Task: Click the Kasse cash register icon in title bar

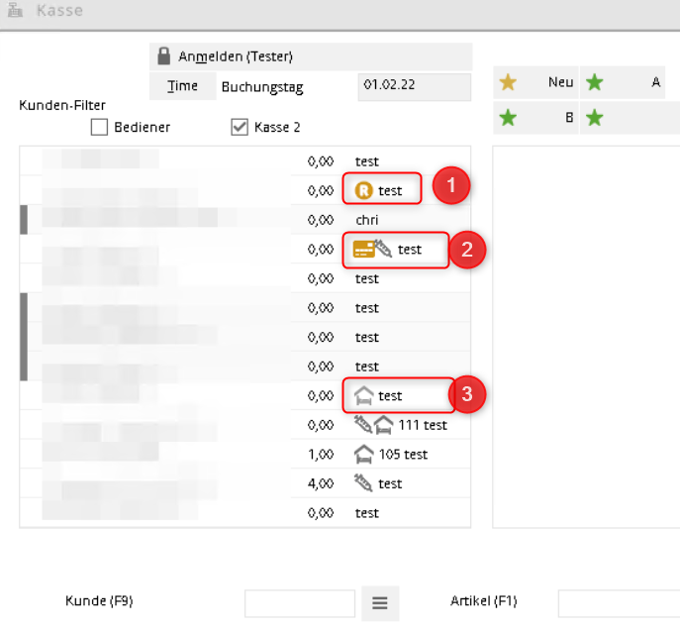Action: [15, 10]
